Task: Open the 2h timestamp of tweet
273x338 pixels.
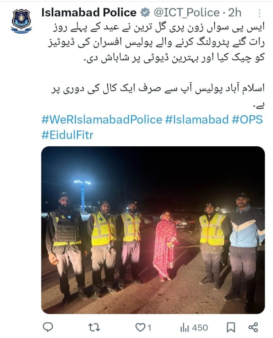Action: tap(235, 12)
